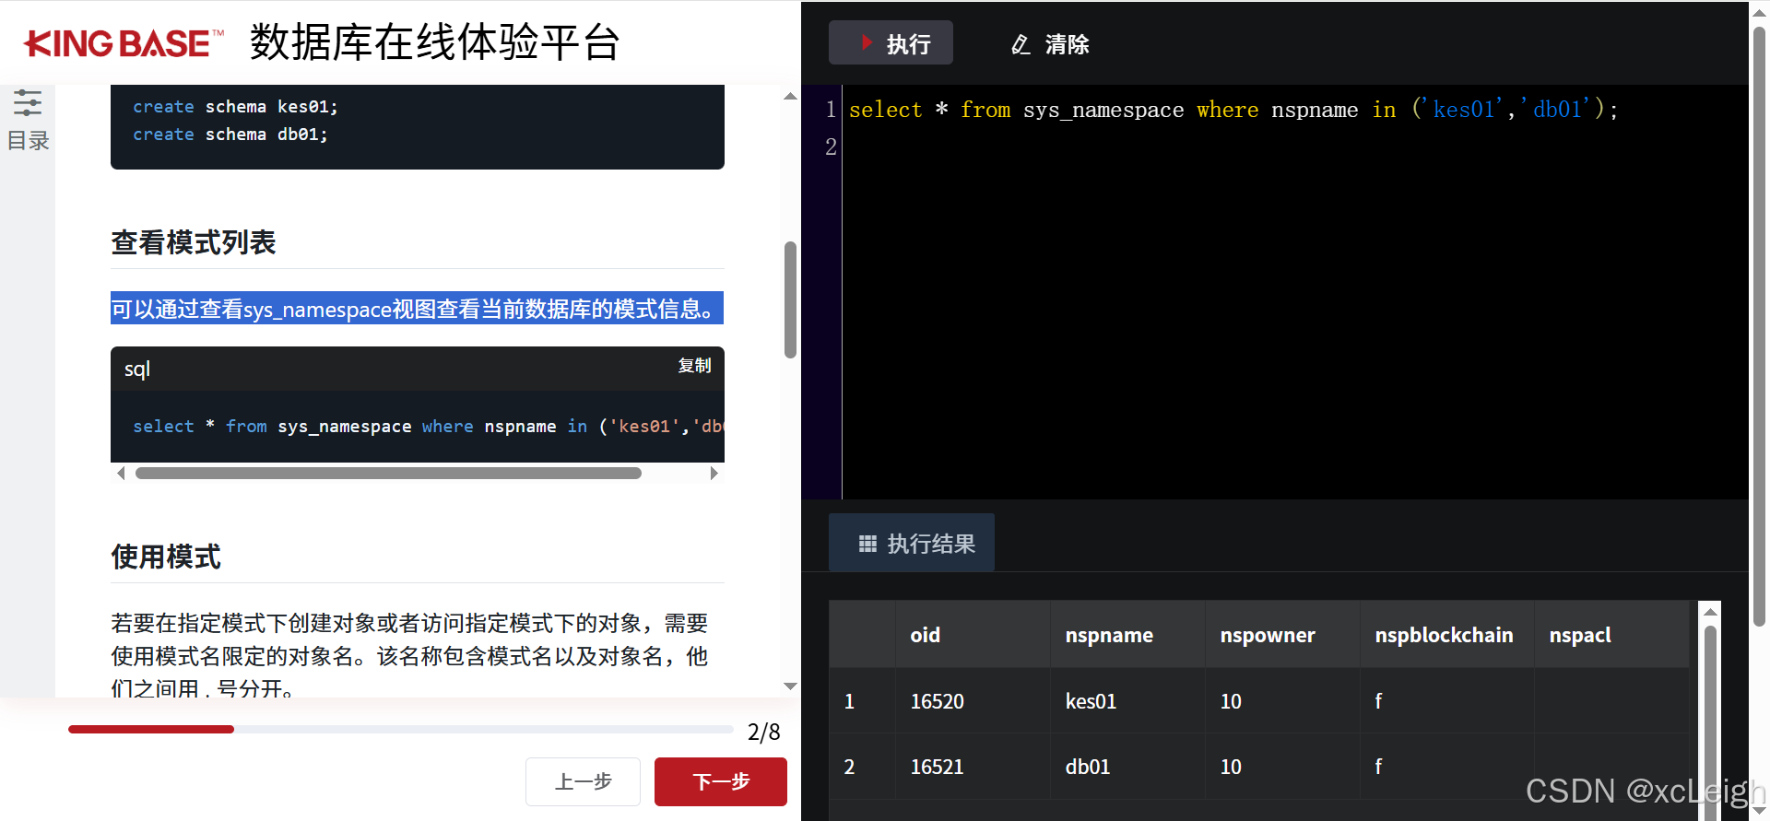The image size is (1770, 821).
Task: Click the sql label on the code block
Action: 136,369
